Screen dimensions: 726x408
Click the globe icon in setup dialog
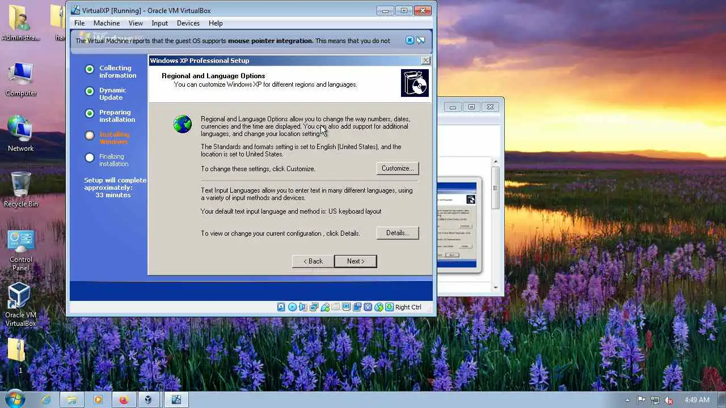183,124
